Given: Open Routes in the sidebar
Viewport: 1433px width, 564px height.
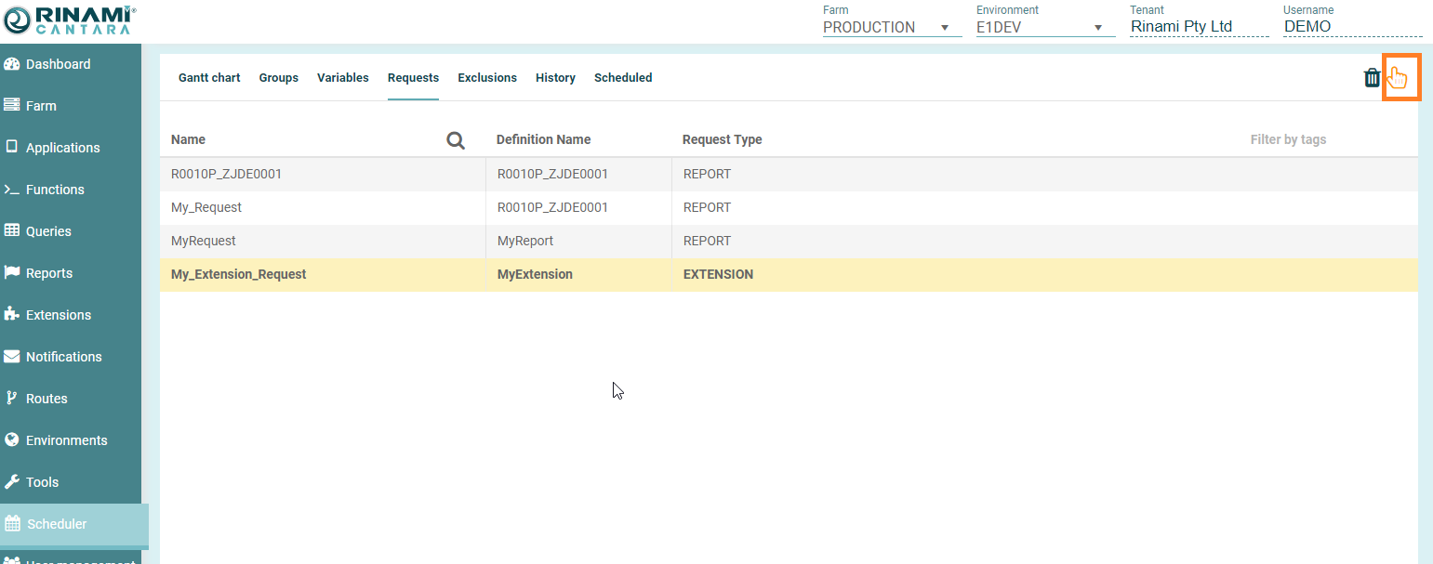Looking at the screenshot, I should (x=46, y=399).
